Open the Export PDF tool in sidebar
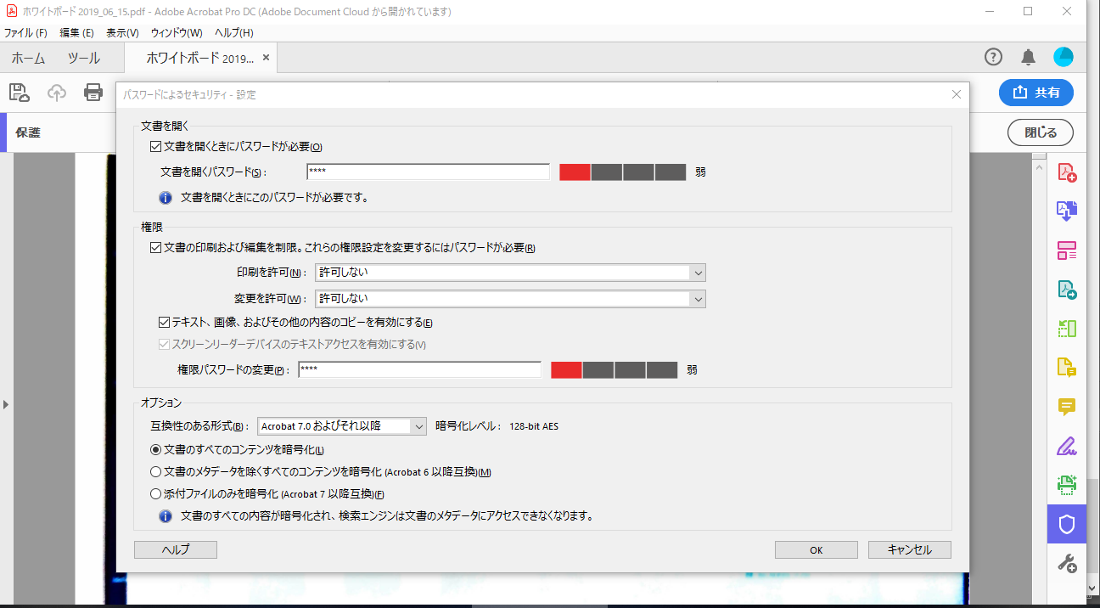 [x=1067, y=290]
